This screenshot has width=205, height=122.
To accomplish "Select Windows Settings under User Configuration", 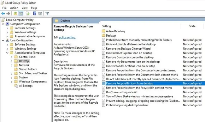I will [25, 49].
